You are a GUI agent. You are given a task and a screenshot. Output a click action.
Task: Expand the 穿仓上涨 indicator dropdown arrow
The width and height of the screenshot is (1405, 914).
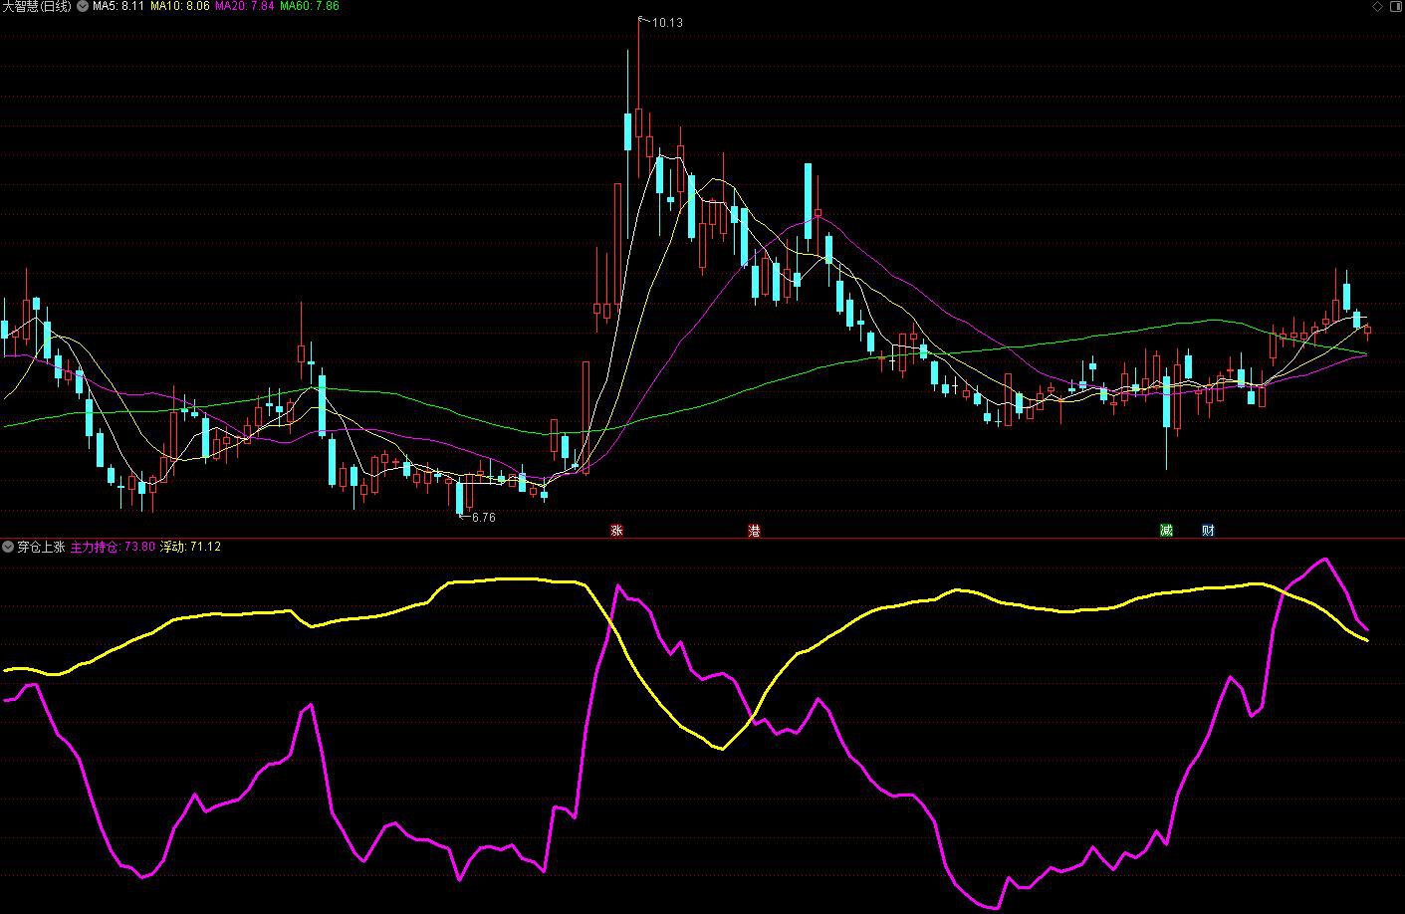(x=8, y=547)
